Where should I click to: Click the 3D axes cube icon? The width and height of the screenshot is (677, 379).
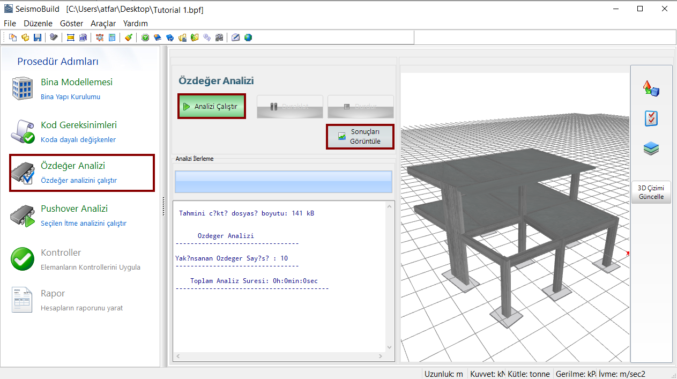651,88
